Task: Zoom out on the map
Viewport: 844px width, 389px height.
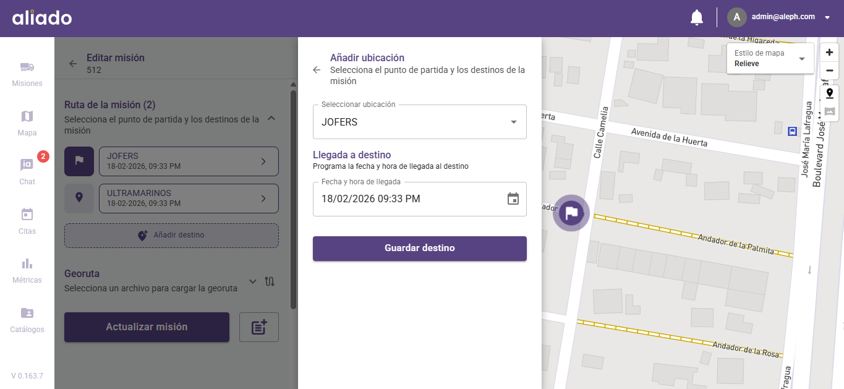Action: (829, 71)
